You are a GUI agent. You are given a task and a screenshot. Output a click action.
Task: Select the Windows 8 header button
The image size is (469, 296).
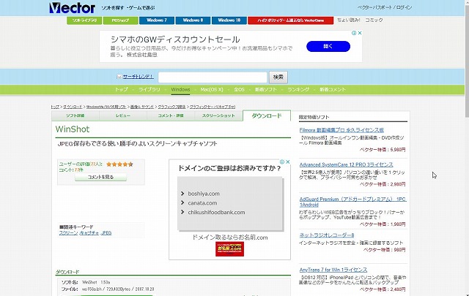[x=193, y=20]
